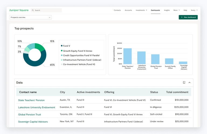
Task: Open the Help menu item
Action: tap(185, 10)
